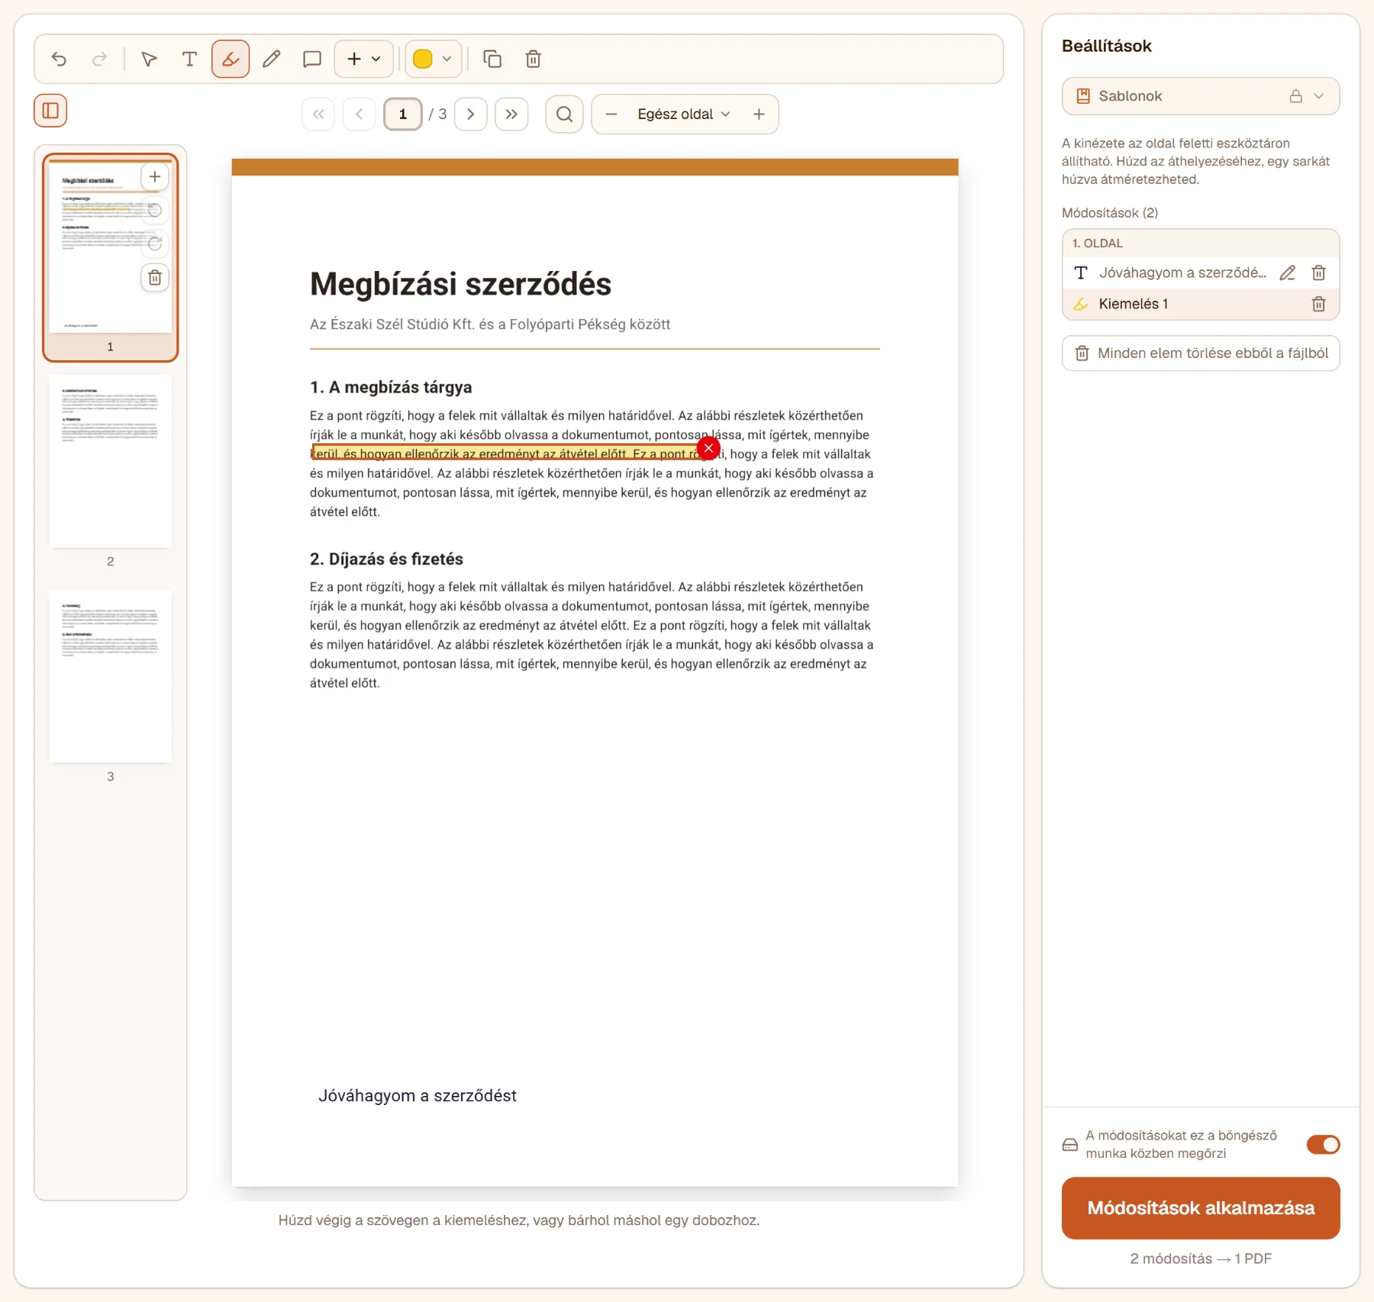Open the Egész oldal zoom dropdown
The height and width of the screenshot is (1302, 1374).
coord(684,114)
